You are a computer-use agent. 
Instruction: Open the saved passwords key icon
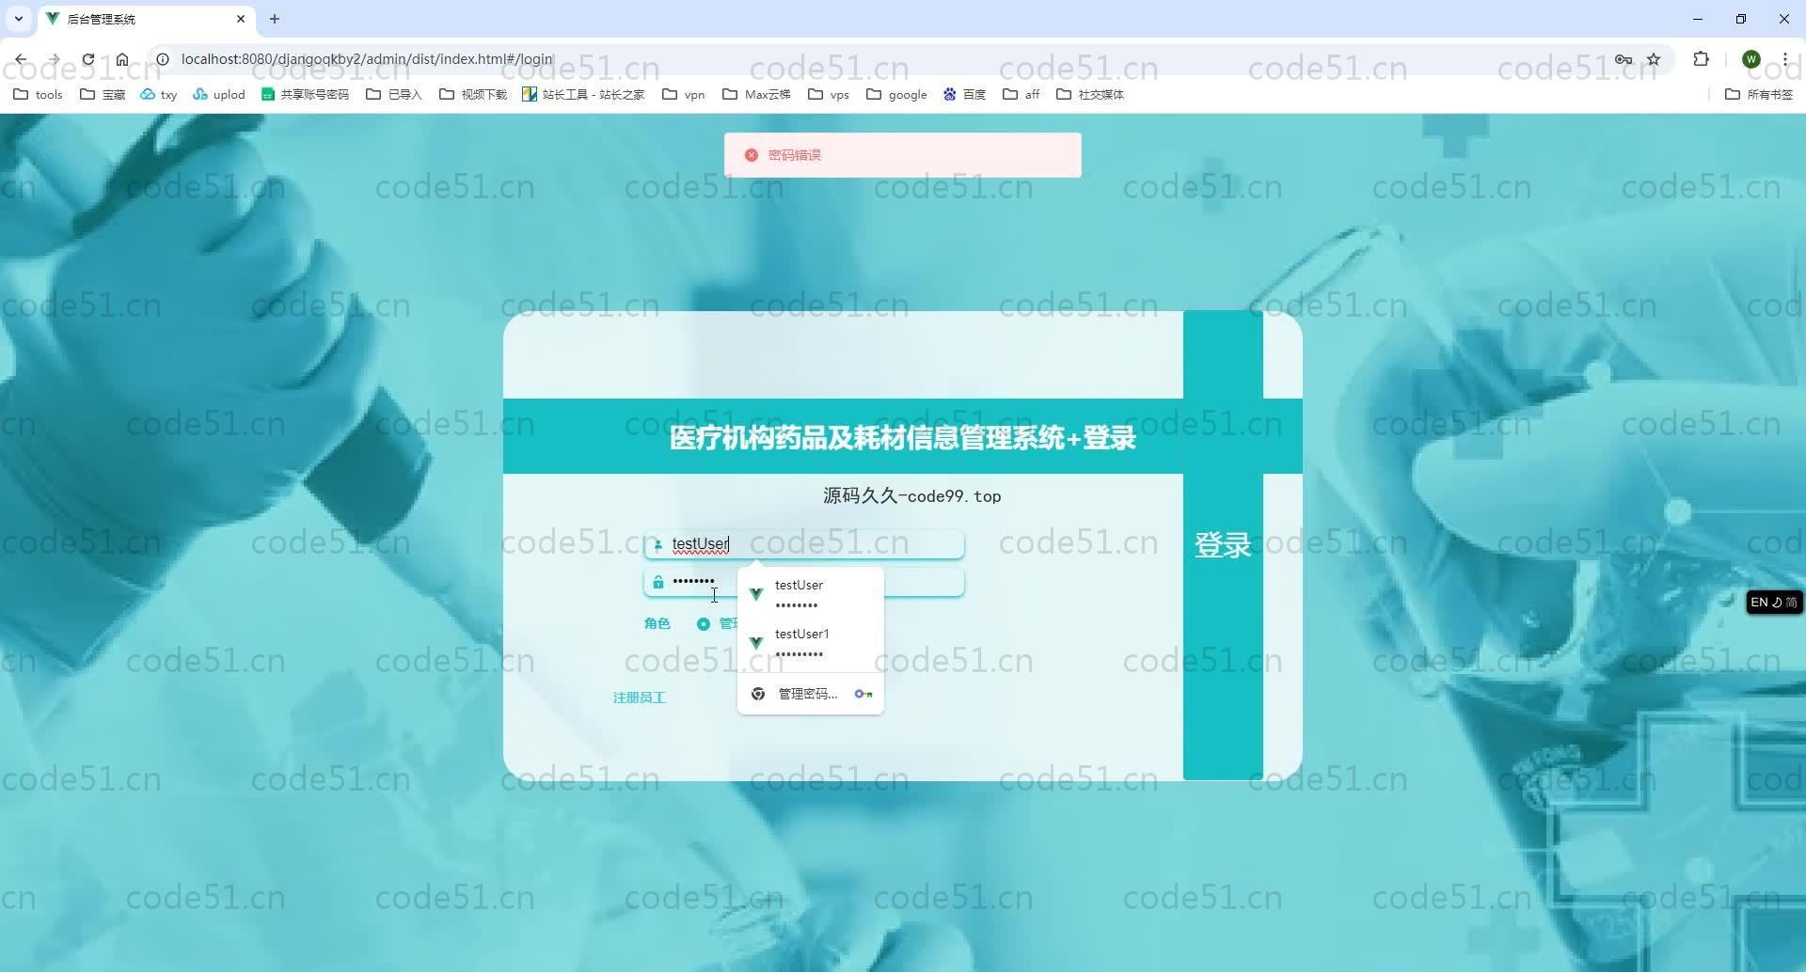click(1623, 59)
